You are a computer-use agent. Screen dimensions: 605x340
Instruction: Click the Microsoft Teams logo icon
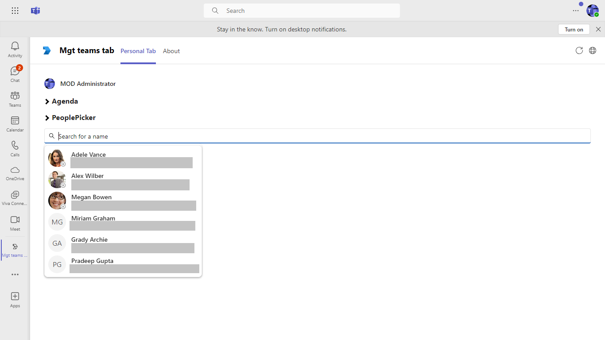[x=35, y=11]
